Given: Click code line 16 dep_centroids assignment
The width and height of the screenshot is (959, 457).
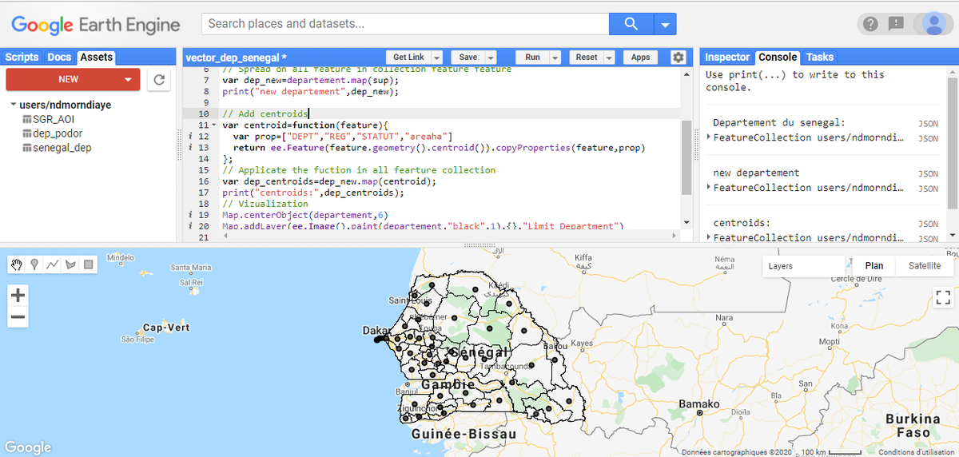Looking at the screenshot, I should (329, 181).
